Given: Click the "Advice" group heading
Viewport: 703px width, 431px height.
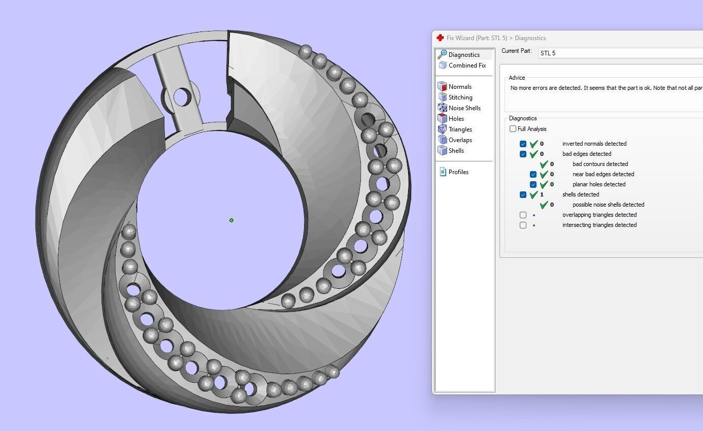Looking at the screenshot, I should tap(517, 78).
